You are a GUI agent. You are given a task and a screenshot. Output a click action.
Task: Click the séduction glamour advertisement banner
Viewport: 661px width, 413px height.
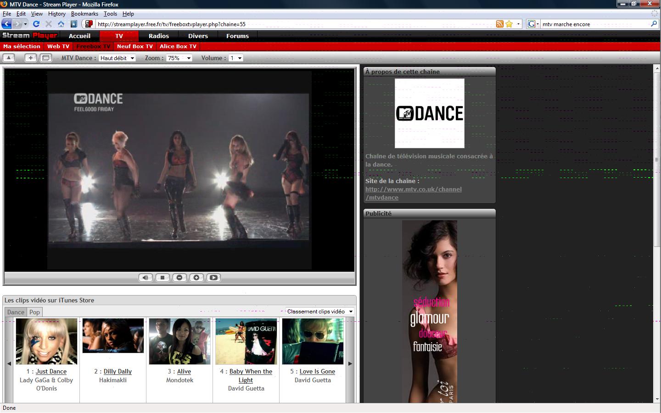pos(430,312)
